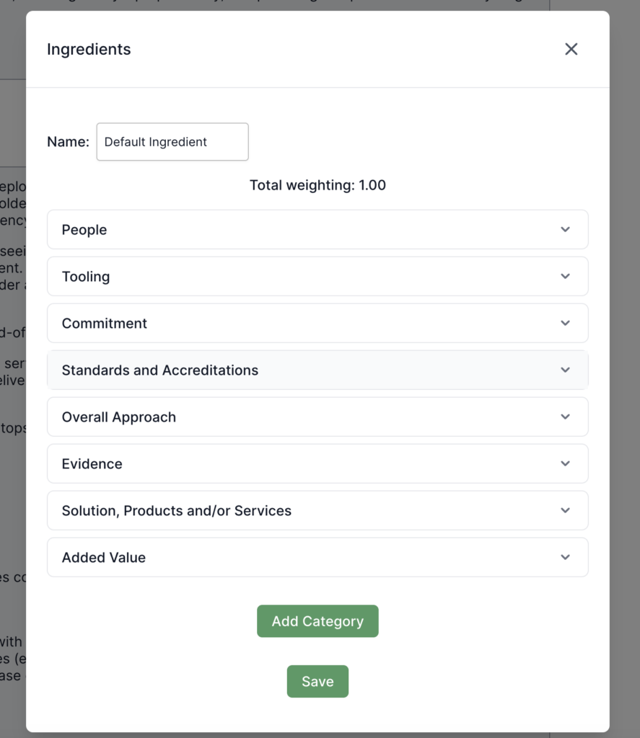
Task: Open the Commitment accordion title
Action: 105,324
